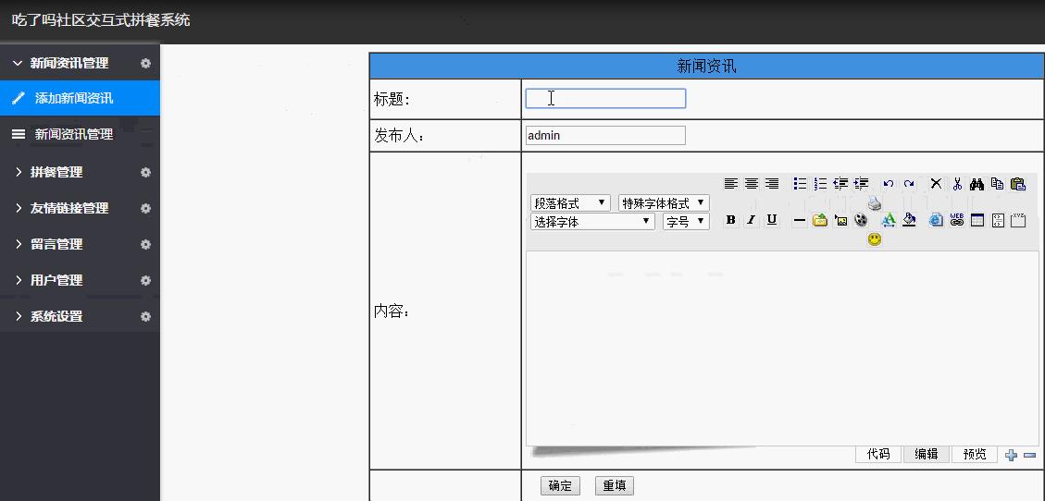The image size is (1045, 501).
Task: Click the undo arrow in editor toolbar
Action: coord(888,184)
